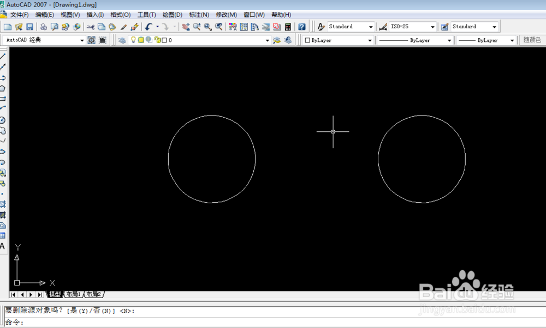Save the drawing with the floppy icon
This screenshot has height=328, width=546.
(x=29, y=27)
